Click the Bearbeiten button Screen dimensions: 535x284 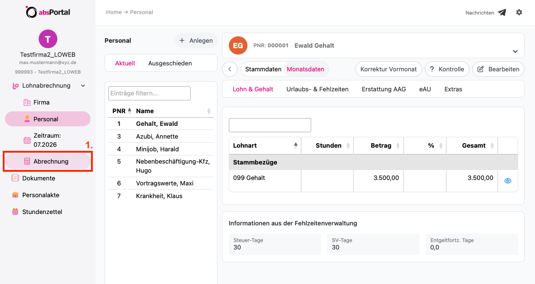pyautogui.click(x=498, y=69)
